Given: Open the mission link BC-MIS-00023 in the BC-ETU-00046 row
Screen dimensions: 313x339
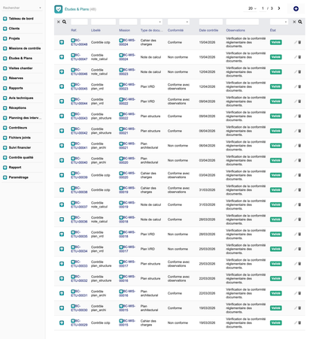Looking at the screenshot, I should click(127, 72).
